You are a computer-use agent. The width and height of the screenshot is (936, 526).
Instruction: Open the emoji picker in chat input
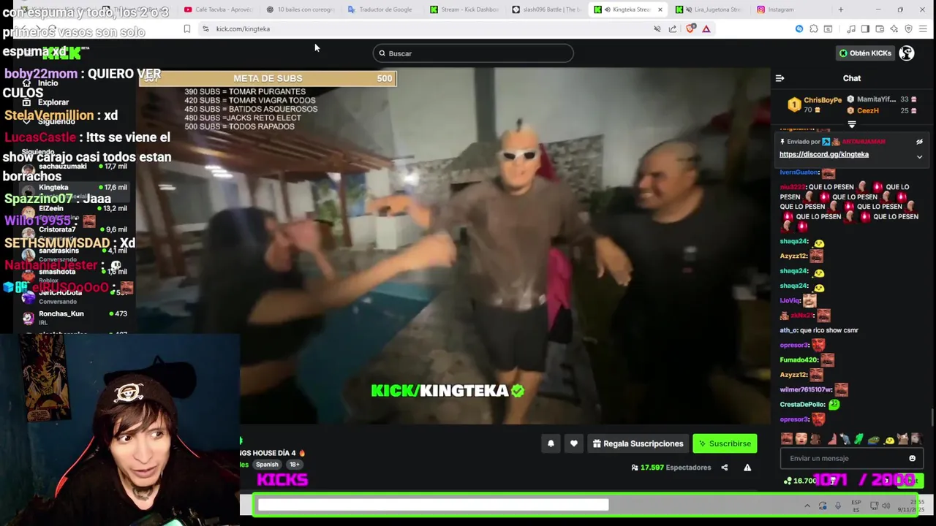point(912,458)
